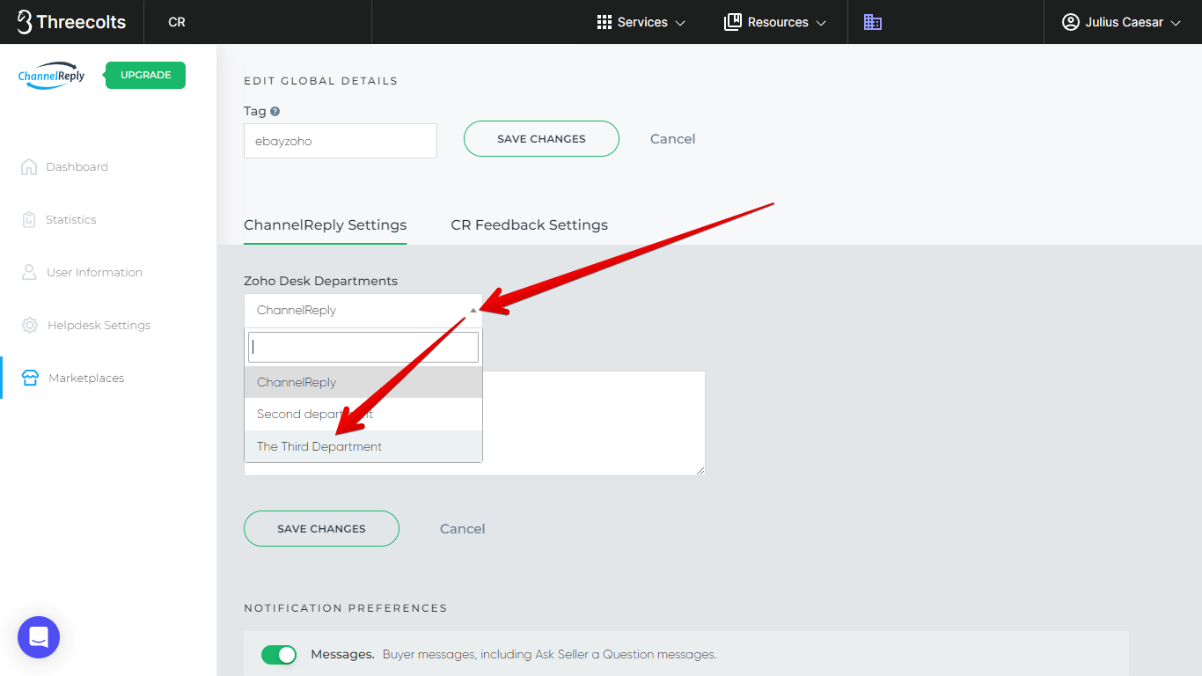The width and height of the screenshot is (1202, 676).
Task: Click the ChannelReply logo
Action: (52, 76)
